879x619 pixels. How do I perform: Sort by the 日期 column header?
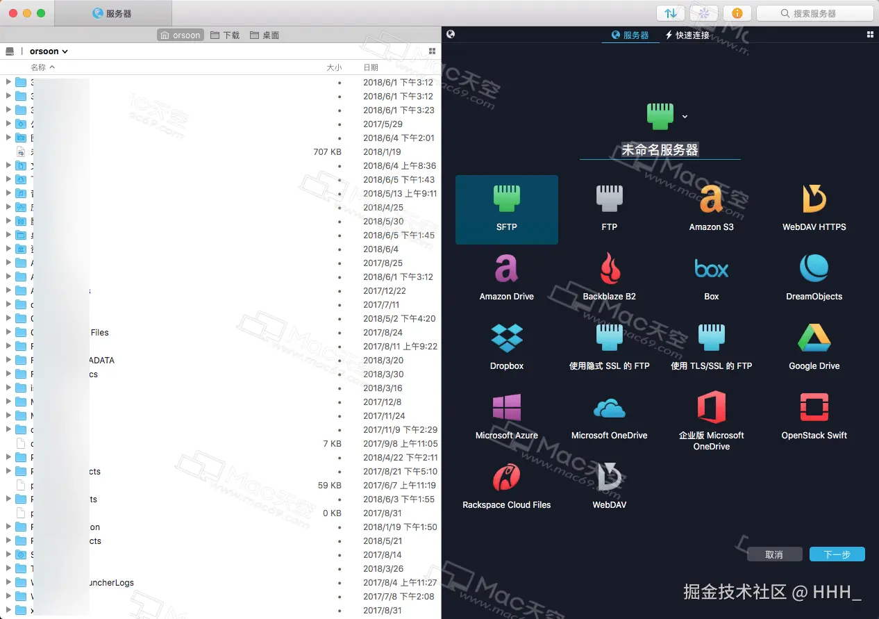point(371,67)
